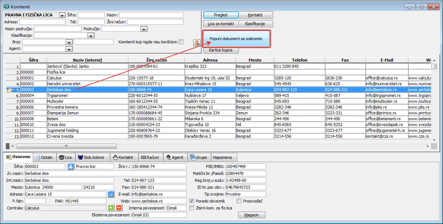Uncheck the Poreski obveznik checkbox
The image size is (443, 224).
[x=192, y=201]
